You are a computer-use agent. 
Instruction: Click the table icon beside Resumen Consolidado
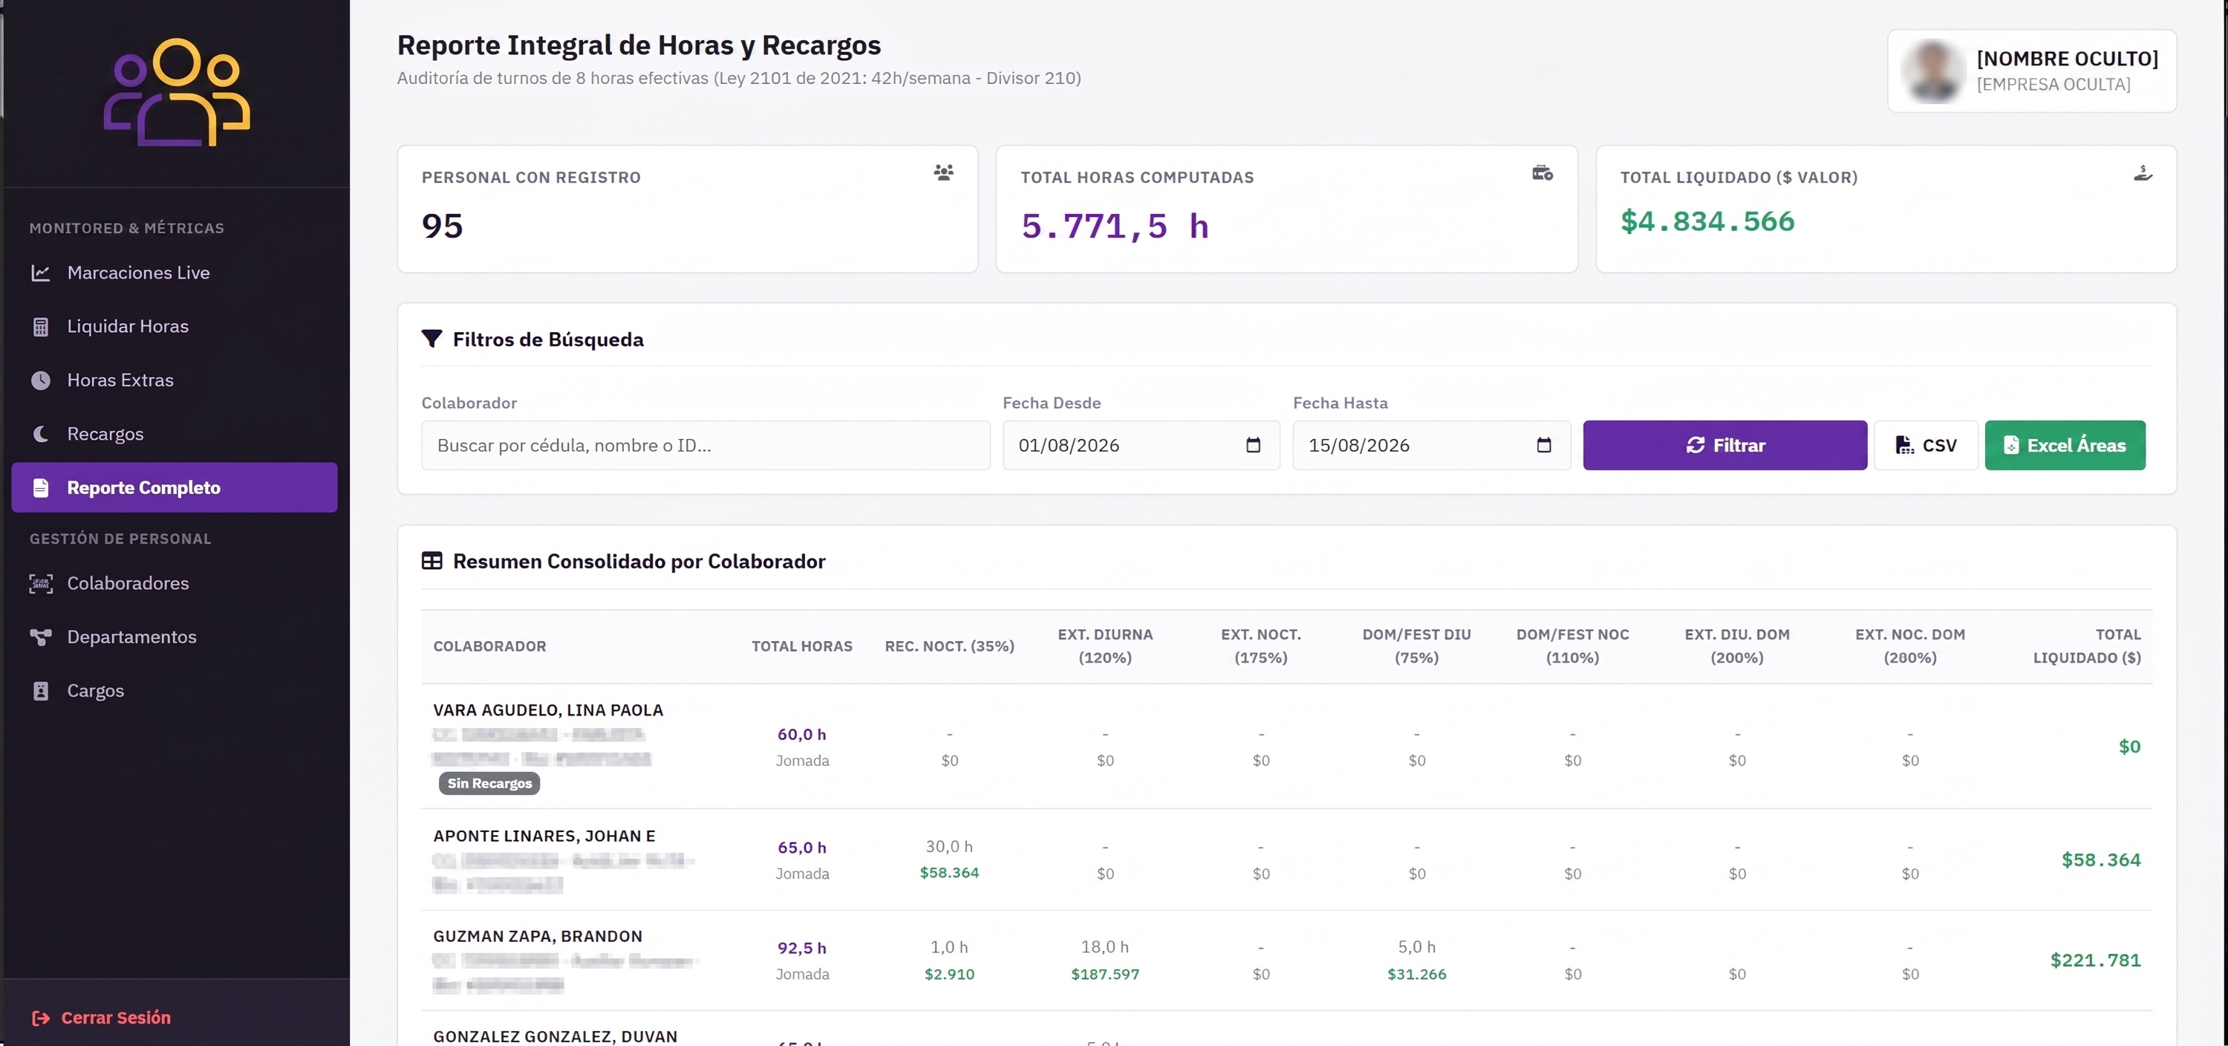(x=431, y=561)
